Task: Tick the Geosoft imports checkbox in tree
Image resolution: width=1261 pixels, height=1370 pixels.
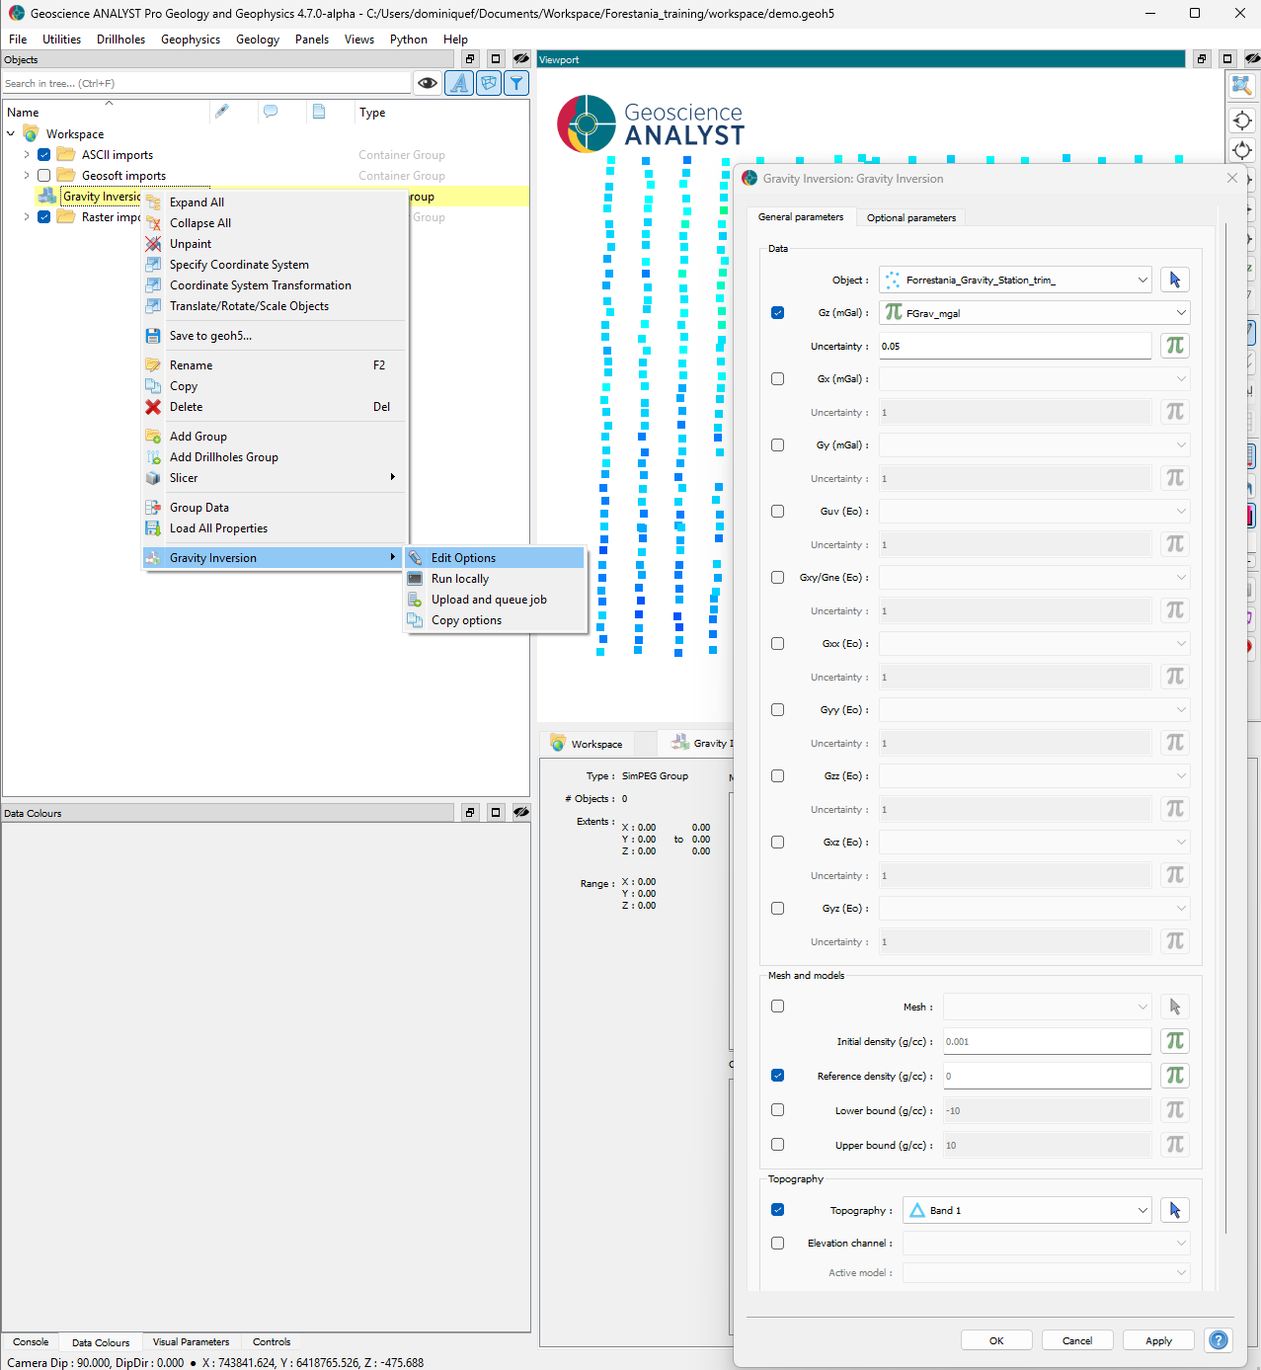Action: pyautogui.click(x=44, y=176)
